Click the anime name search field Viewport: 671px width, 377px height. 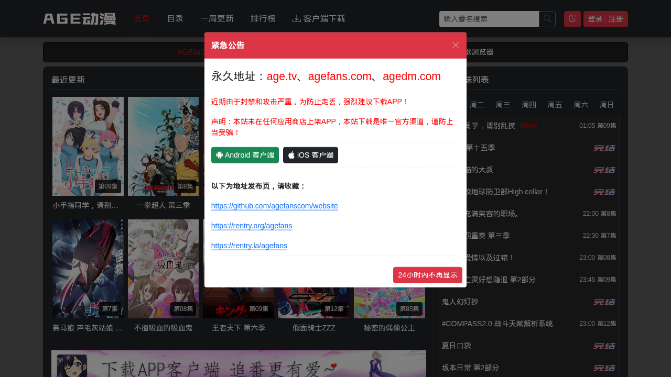click(x=489, y=19)
